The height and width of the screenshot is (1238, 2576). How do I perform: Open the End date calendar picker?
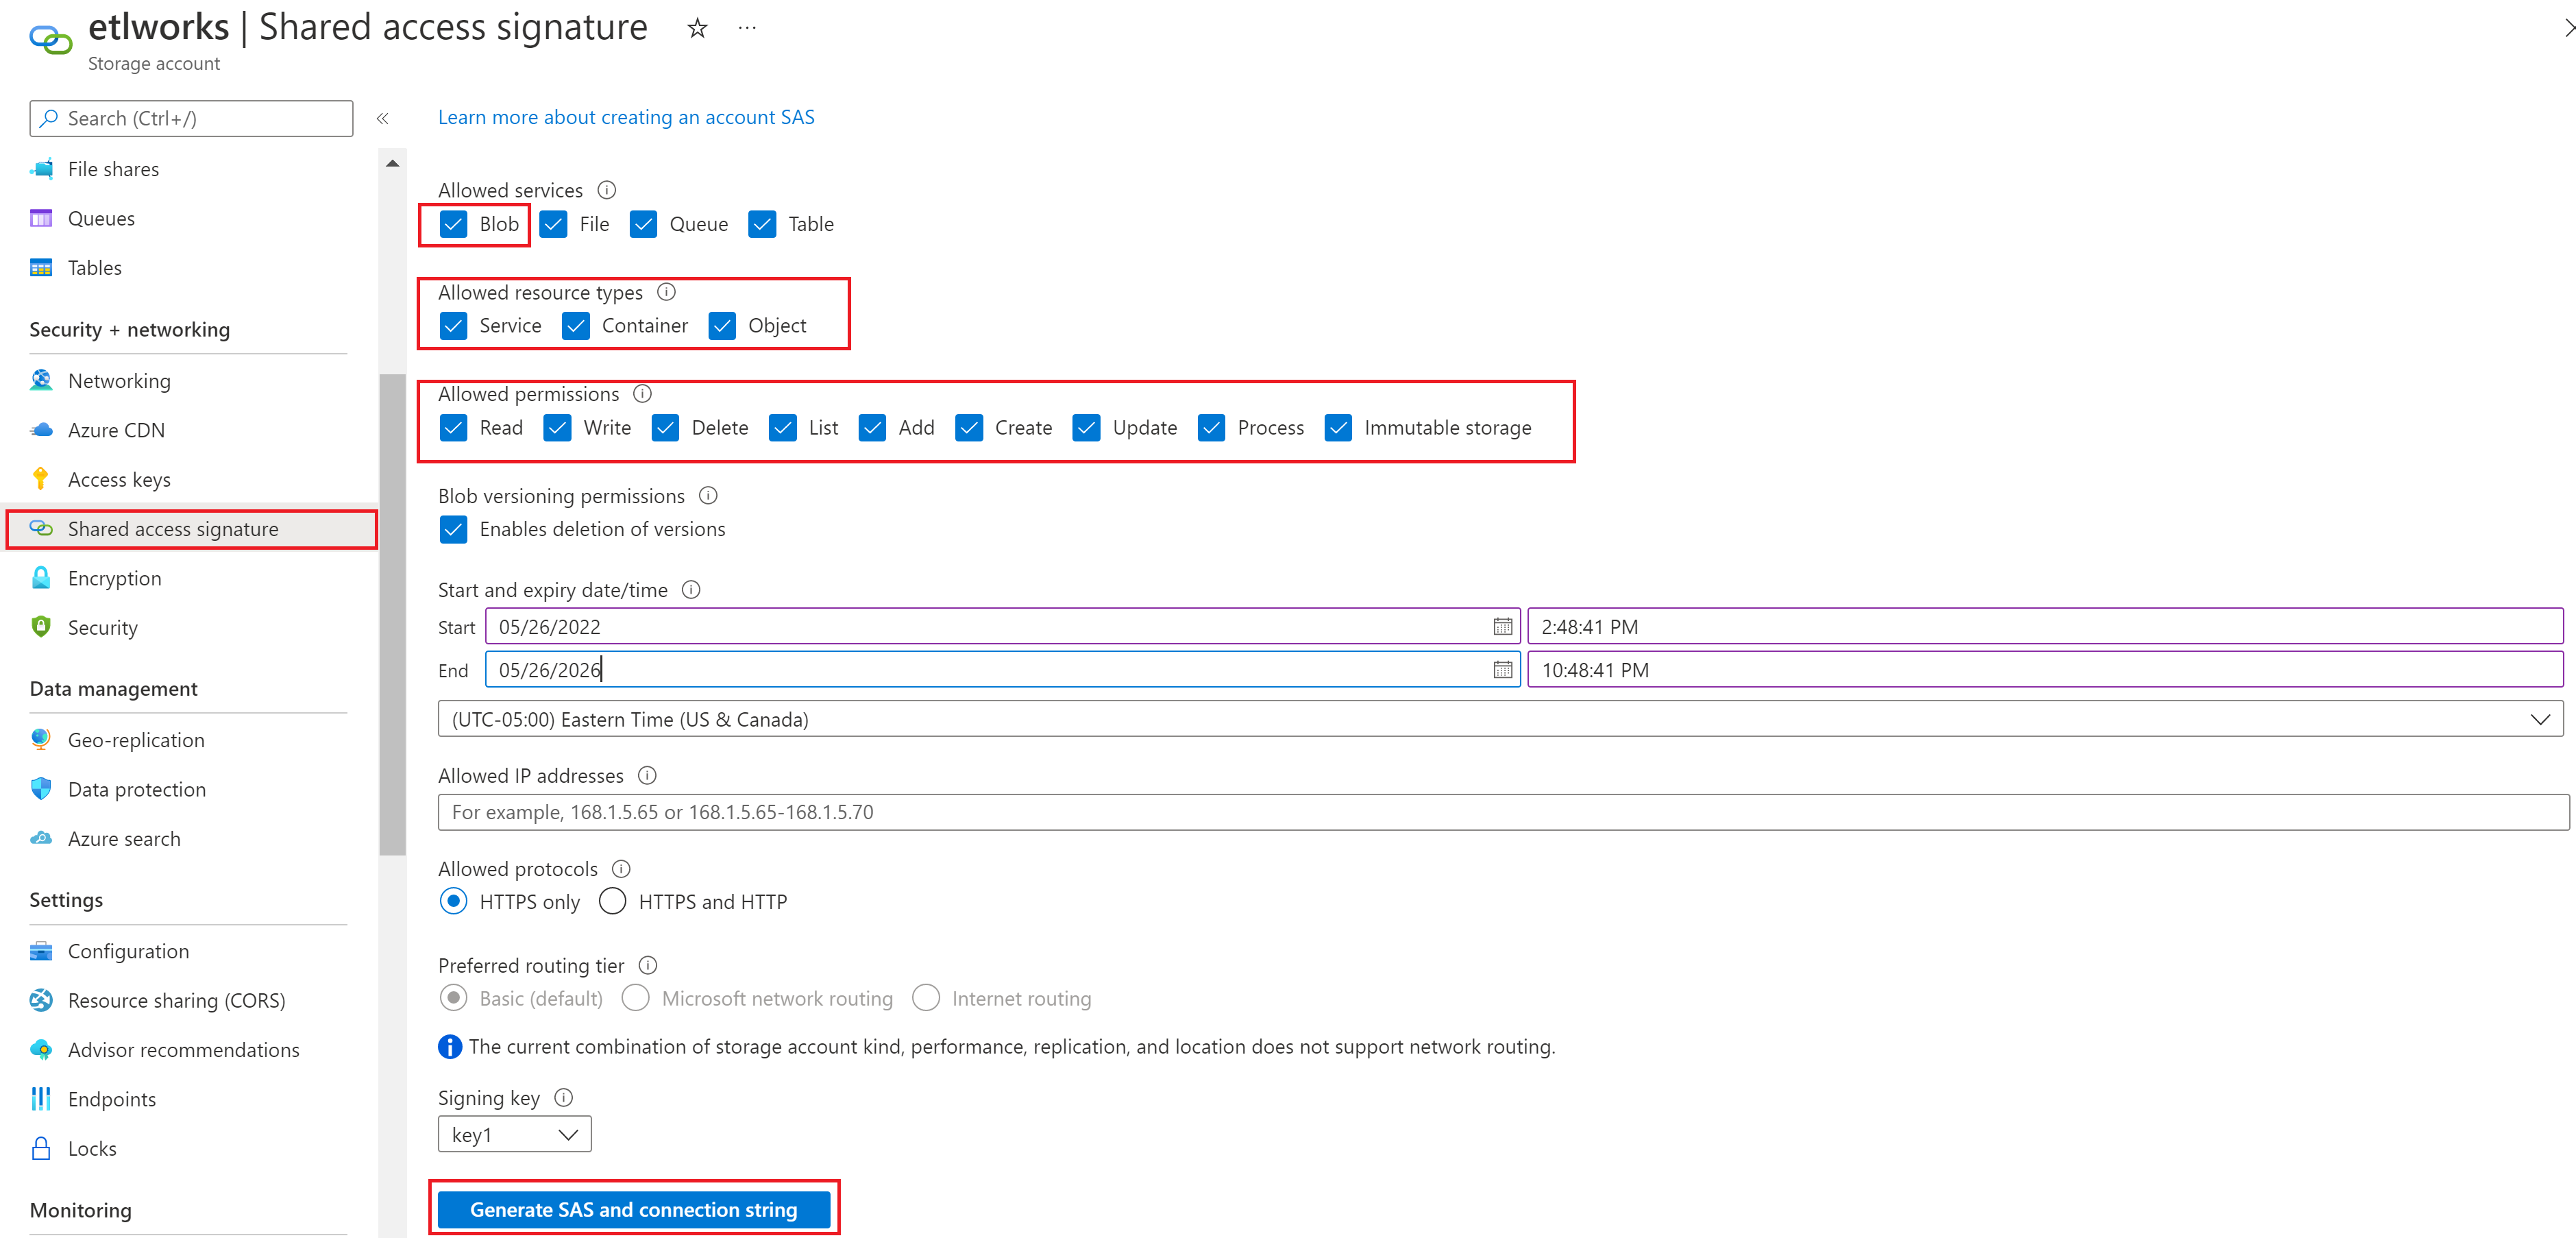point(1502,669)
